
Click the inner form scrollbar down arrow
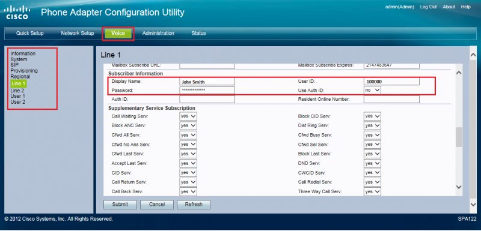tap(459, 187)
